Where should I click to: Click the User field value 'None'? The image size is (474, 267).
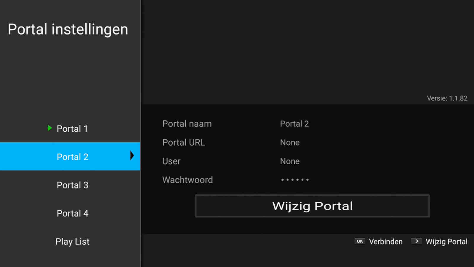pos(290,161)
